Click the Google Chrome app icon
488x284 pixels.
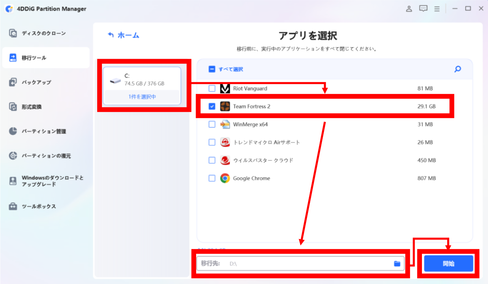coord(225,178)
